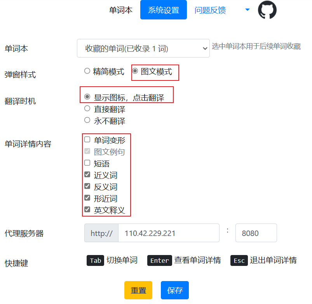This screenshot has width=312, height=304.
Task: Select the 永不翻译 radio button
Action: coord(87,120)
